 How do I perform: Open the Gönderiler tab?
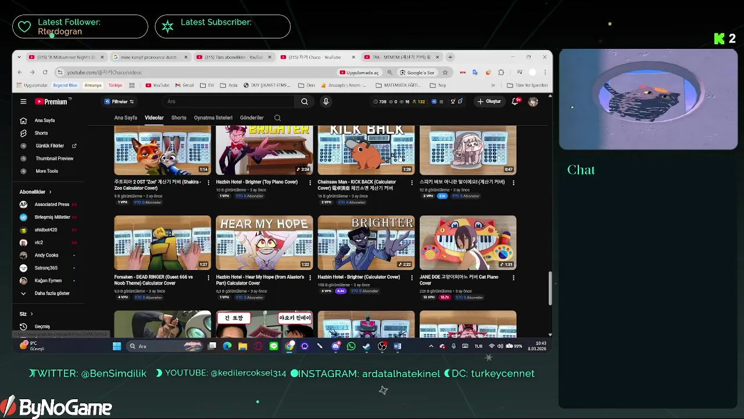[x=252, y=118]
